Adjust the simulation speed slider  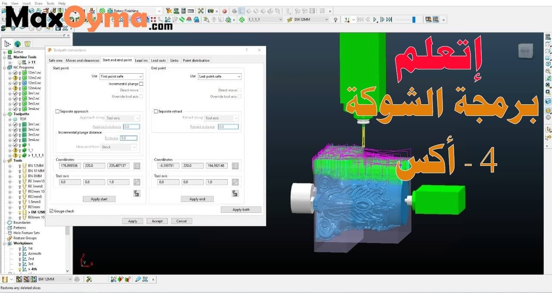pos(414,19)
